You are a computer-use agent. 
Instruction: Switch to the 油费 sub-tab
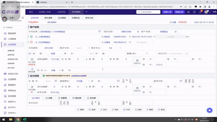click(x=49, y=98)
